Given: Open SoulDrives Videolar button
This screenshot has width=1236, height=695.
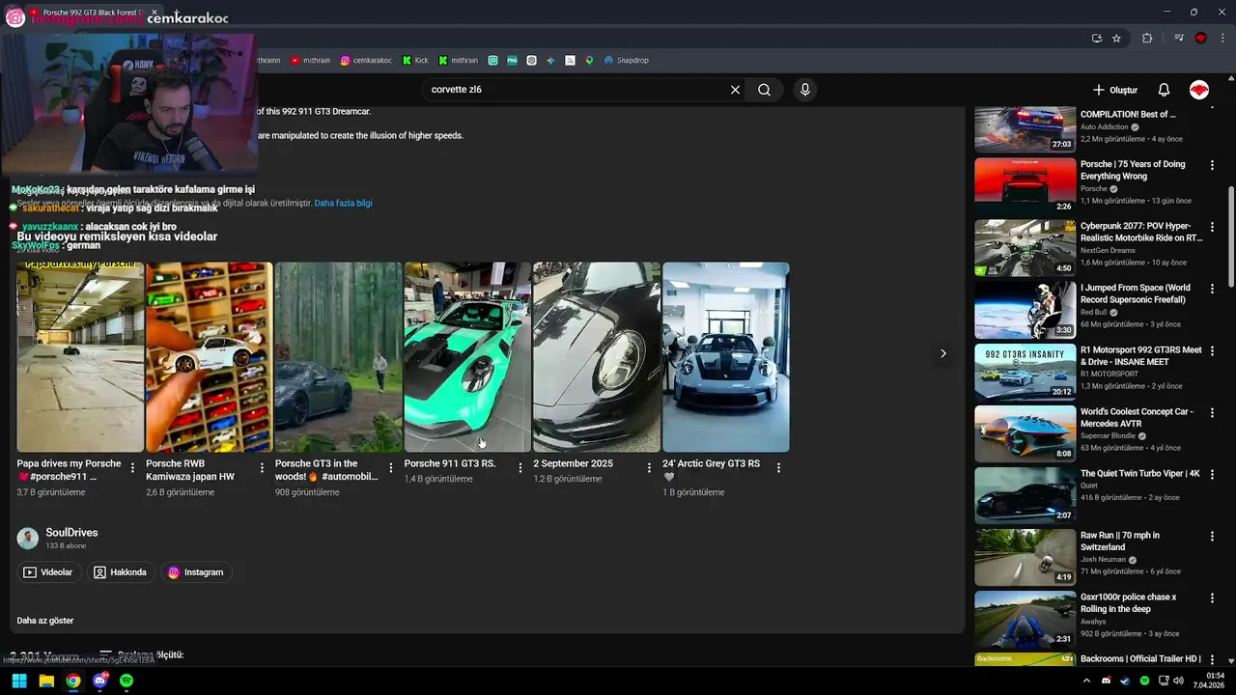Looking at the screenshot, I should [48, 572].
